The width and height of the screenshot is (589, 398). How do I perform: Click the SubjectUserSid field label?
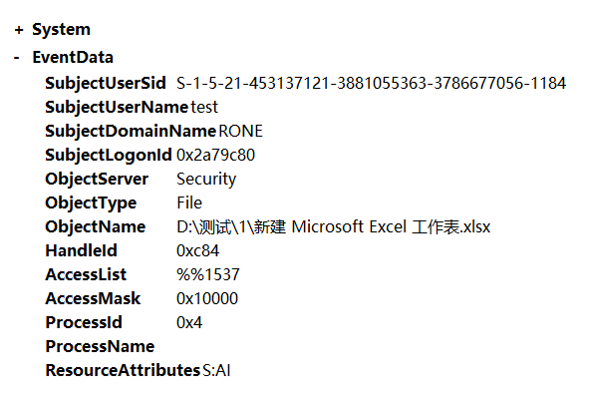106,83
